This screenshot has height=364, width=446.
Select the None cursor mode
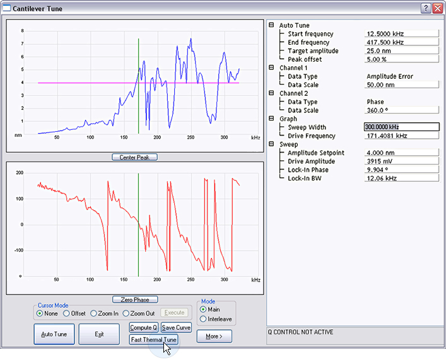click(x=40, y=314)
